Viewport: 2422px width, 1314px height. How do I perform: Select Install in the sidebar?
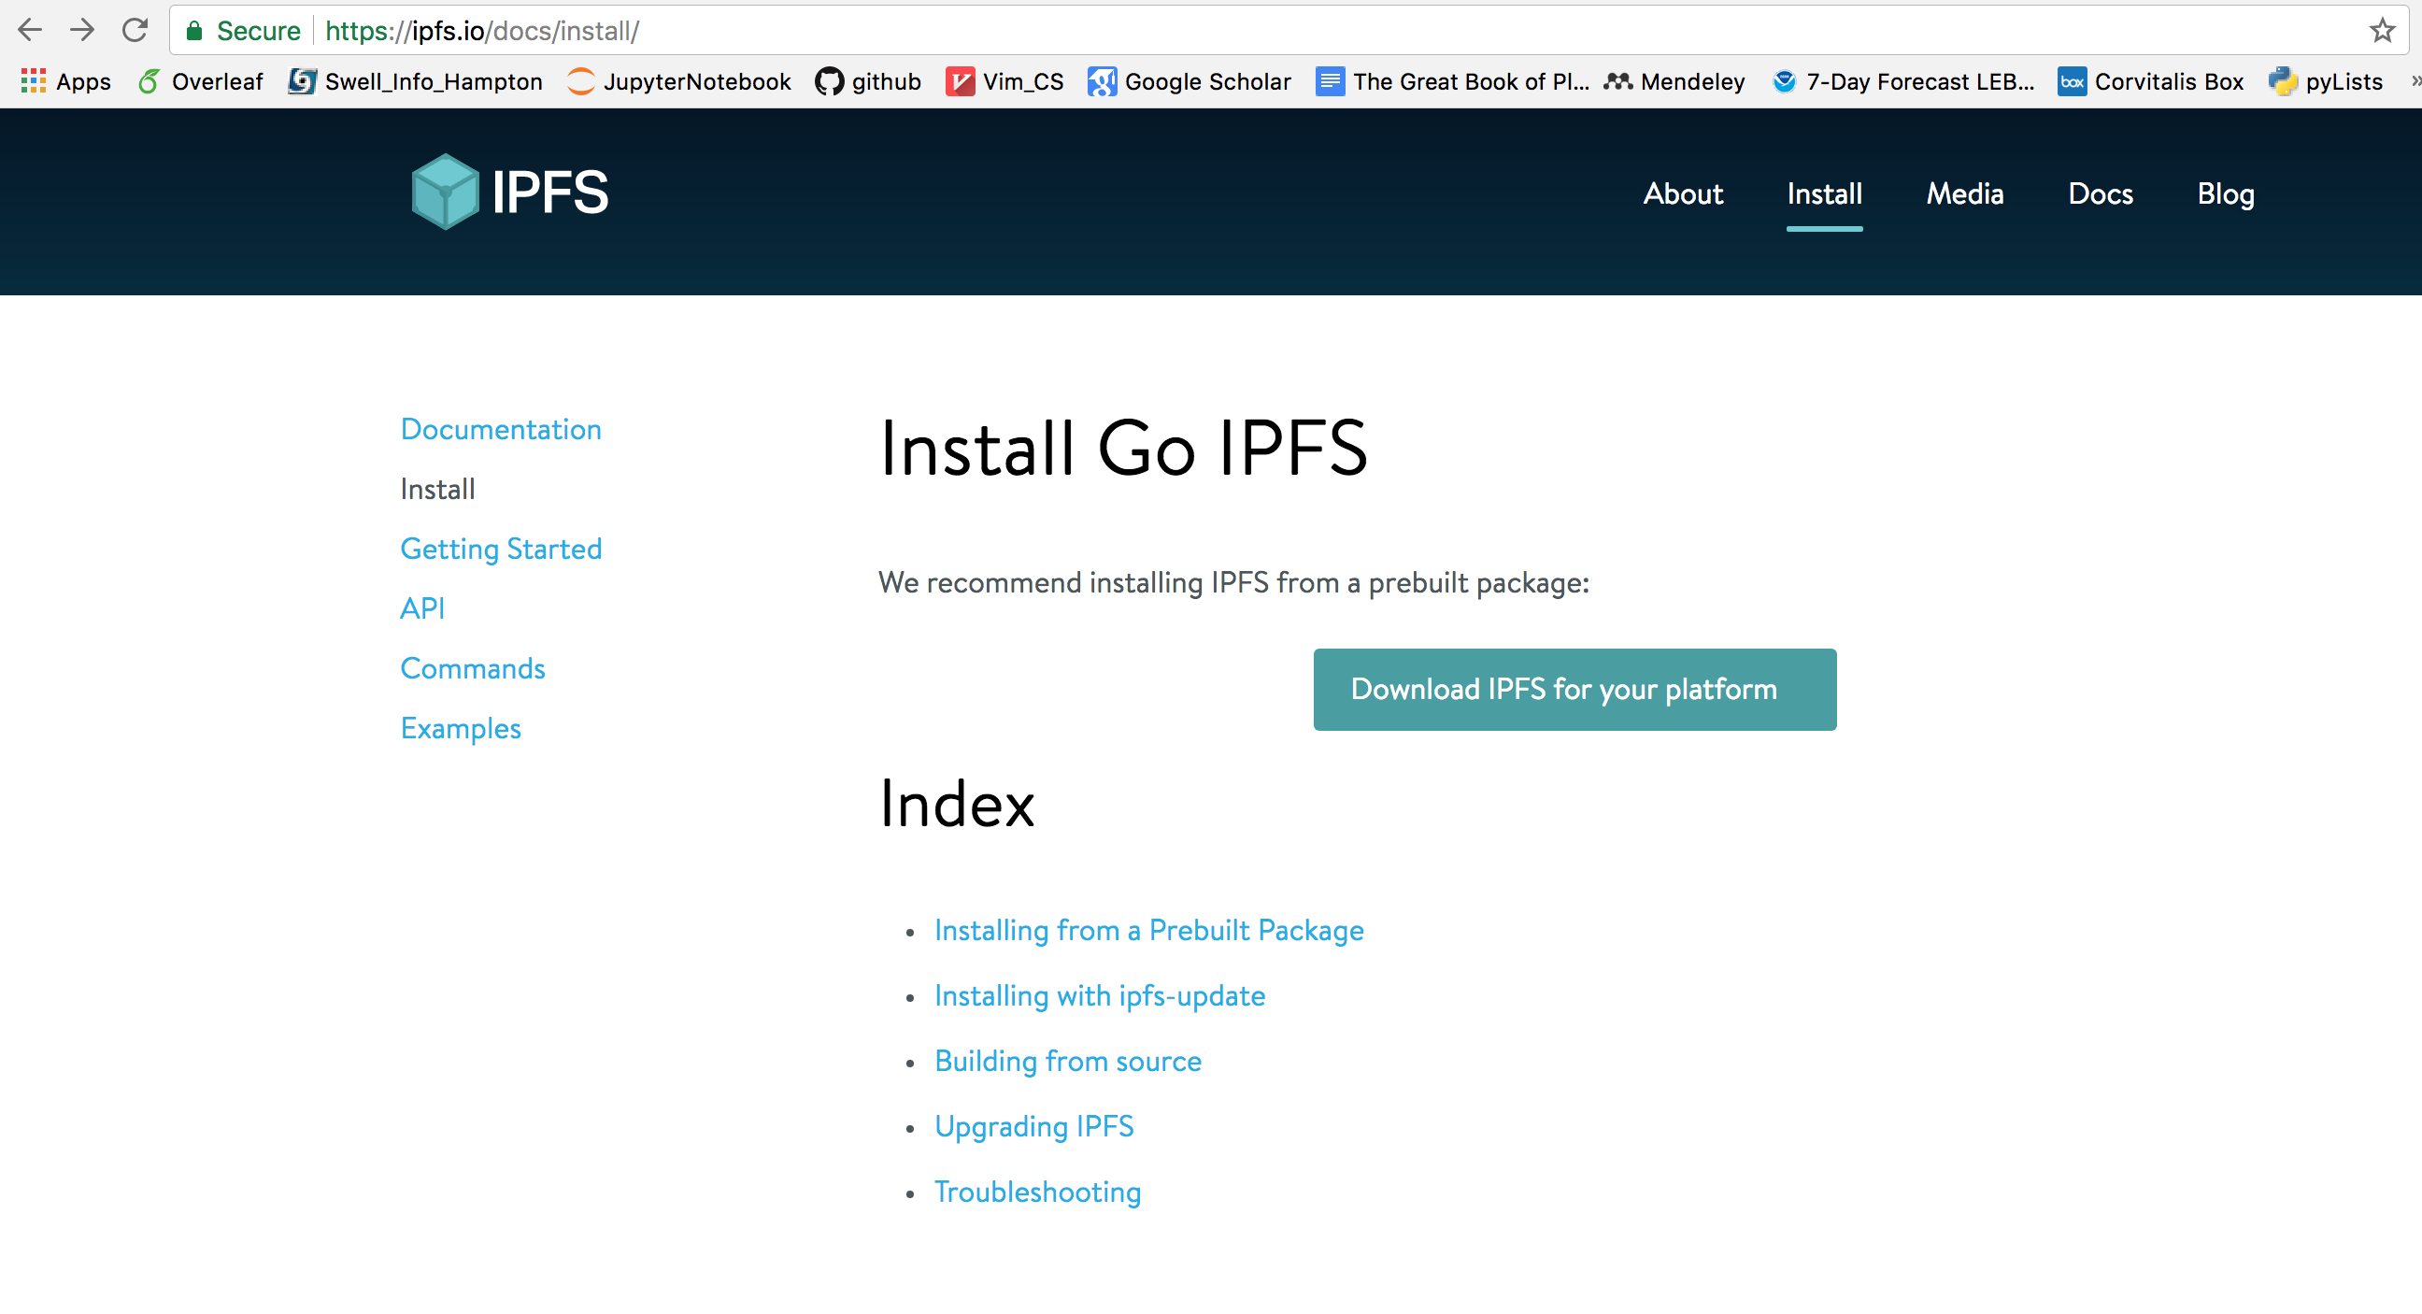438,489
